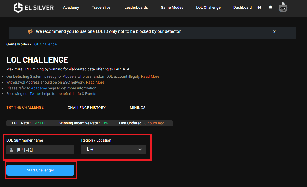Open the user account profile icon
This screenshot has width=307, height=187.
coord(259,7)
